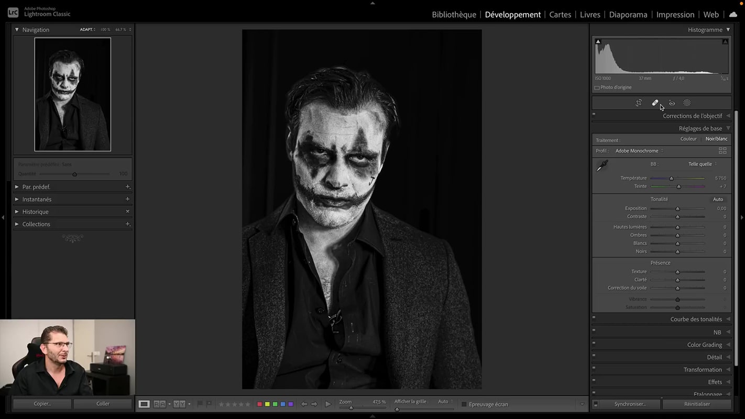Expand the Historique panel
Screen dimensions: 745x419
(x=17, y=212)
